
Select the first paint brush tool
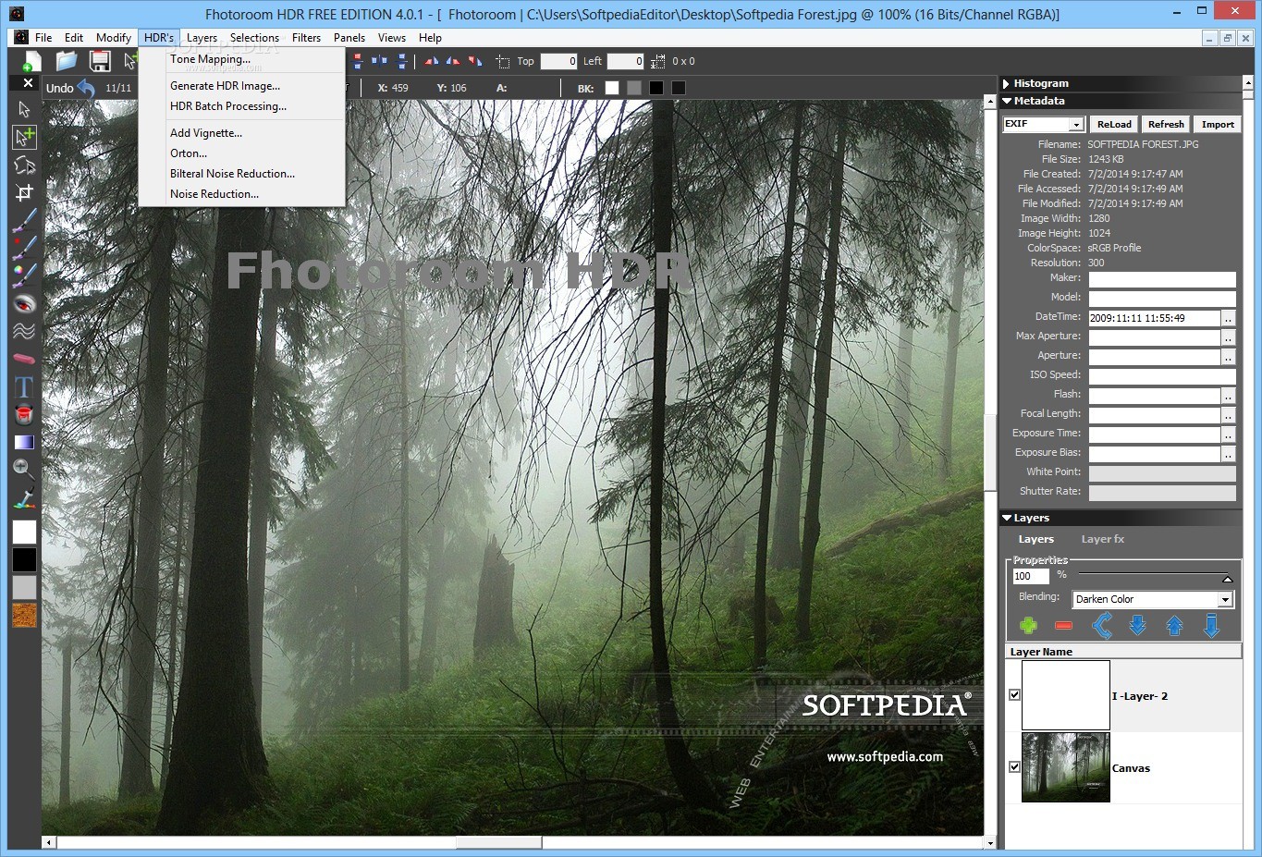click(x=24, y=220)
